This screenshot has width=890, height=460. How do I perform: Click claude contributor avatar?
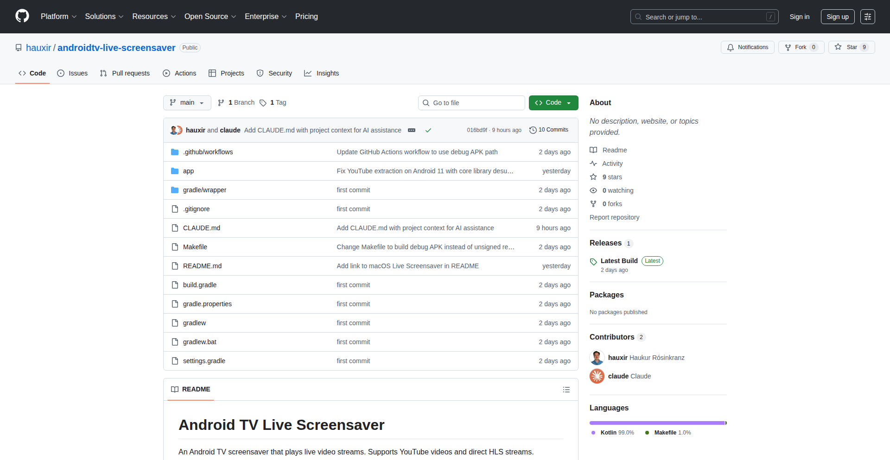(x=597, y=376)
